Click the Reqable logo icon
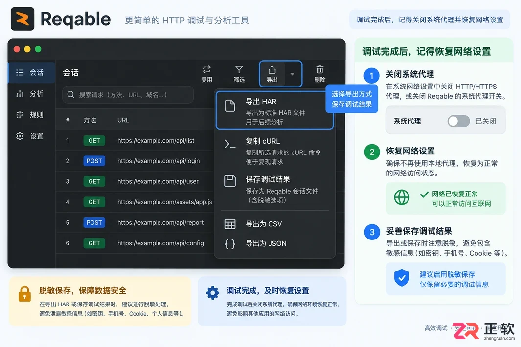521x347 pixels. click(23, 19)
